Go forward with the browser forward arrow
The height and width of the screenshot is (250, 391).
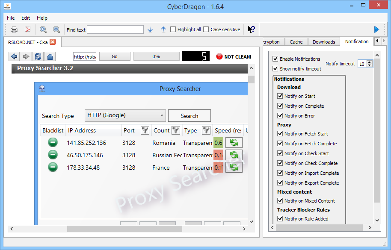(x=26, y=56)
